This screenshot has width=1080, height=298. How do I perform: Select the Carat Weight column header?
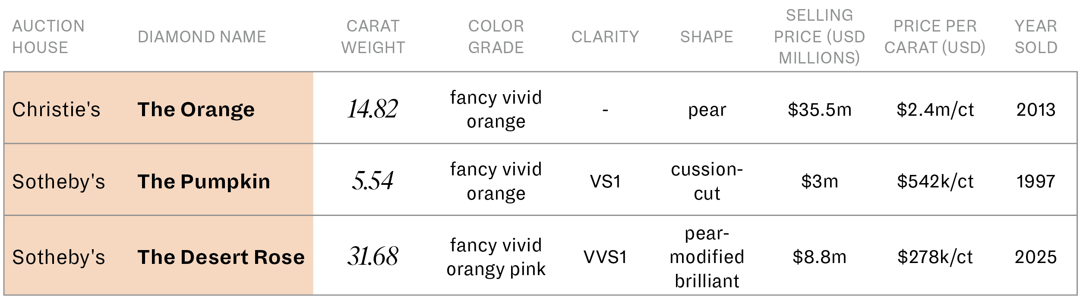coord(373,37)
